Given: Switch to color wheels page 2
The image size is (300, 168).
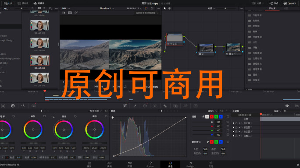Looking at the screenshot, I should pyautogui.click(x=7, y=157).
